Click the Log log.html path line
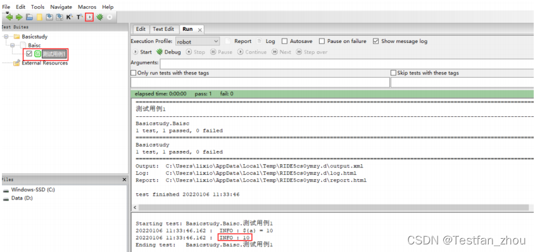The width and height of the screenshot is (535, 252). [x=246, y=173]
